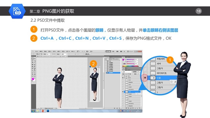
Task: Collapse the expanded layer group triangle
Action: click(124, 78)
